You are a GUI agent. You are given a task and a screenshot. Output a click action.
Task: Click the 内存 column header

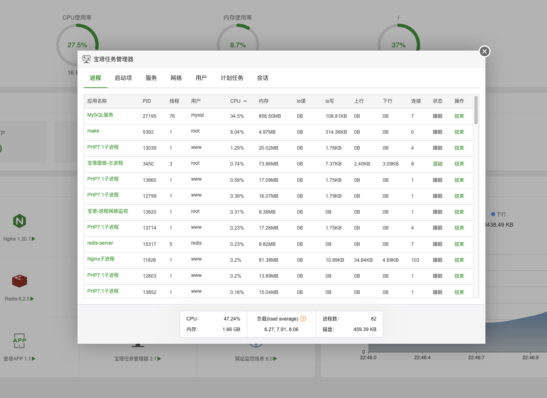coord(264,101)
